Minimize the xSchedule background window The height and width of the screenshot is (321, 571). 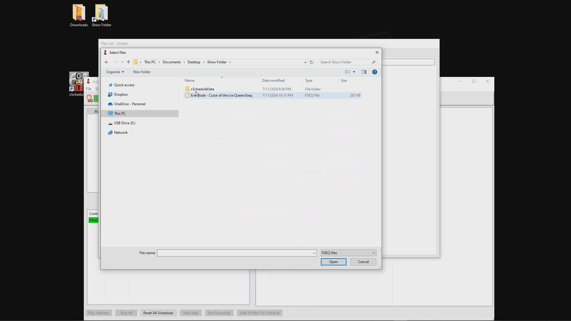460,81
